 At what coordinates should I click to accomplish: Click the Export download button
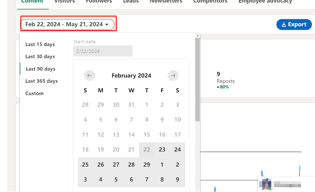click(x=294, y=24)
